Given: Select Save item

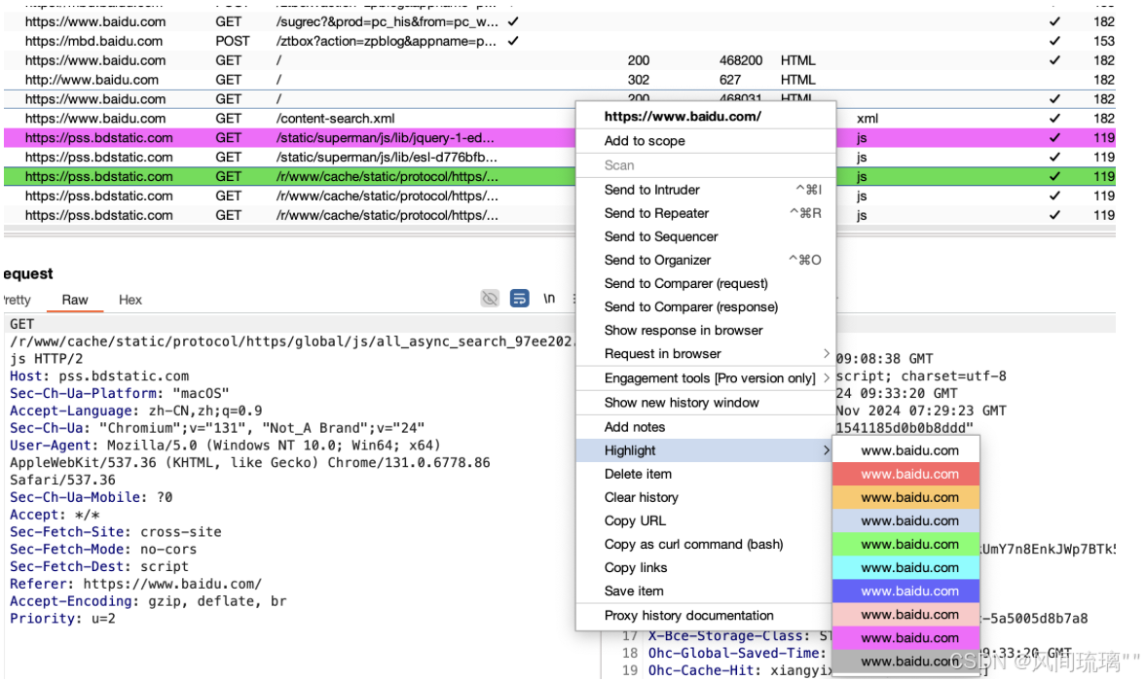Looking at the screenshot, I should 706,591.
